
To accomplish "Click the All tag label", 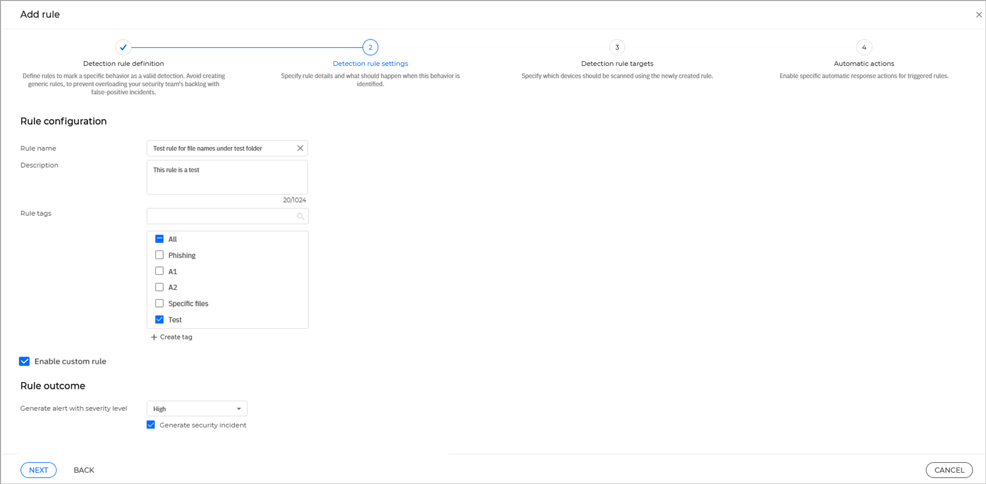I will [x=172, y=239].
